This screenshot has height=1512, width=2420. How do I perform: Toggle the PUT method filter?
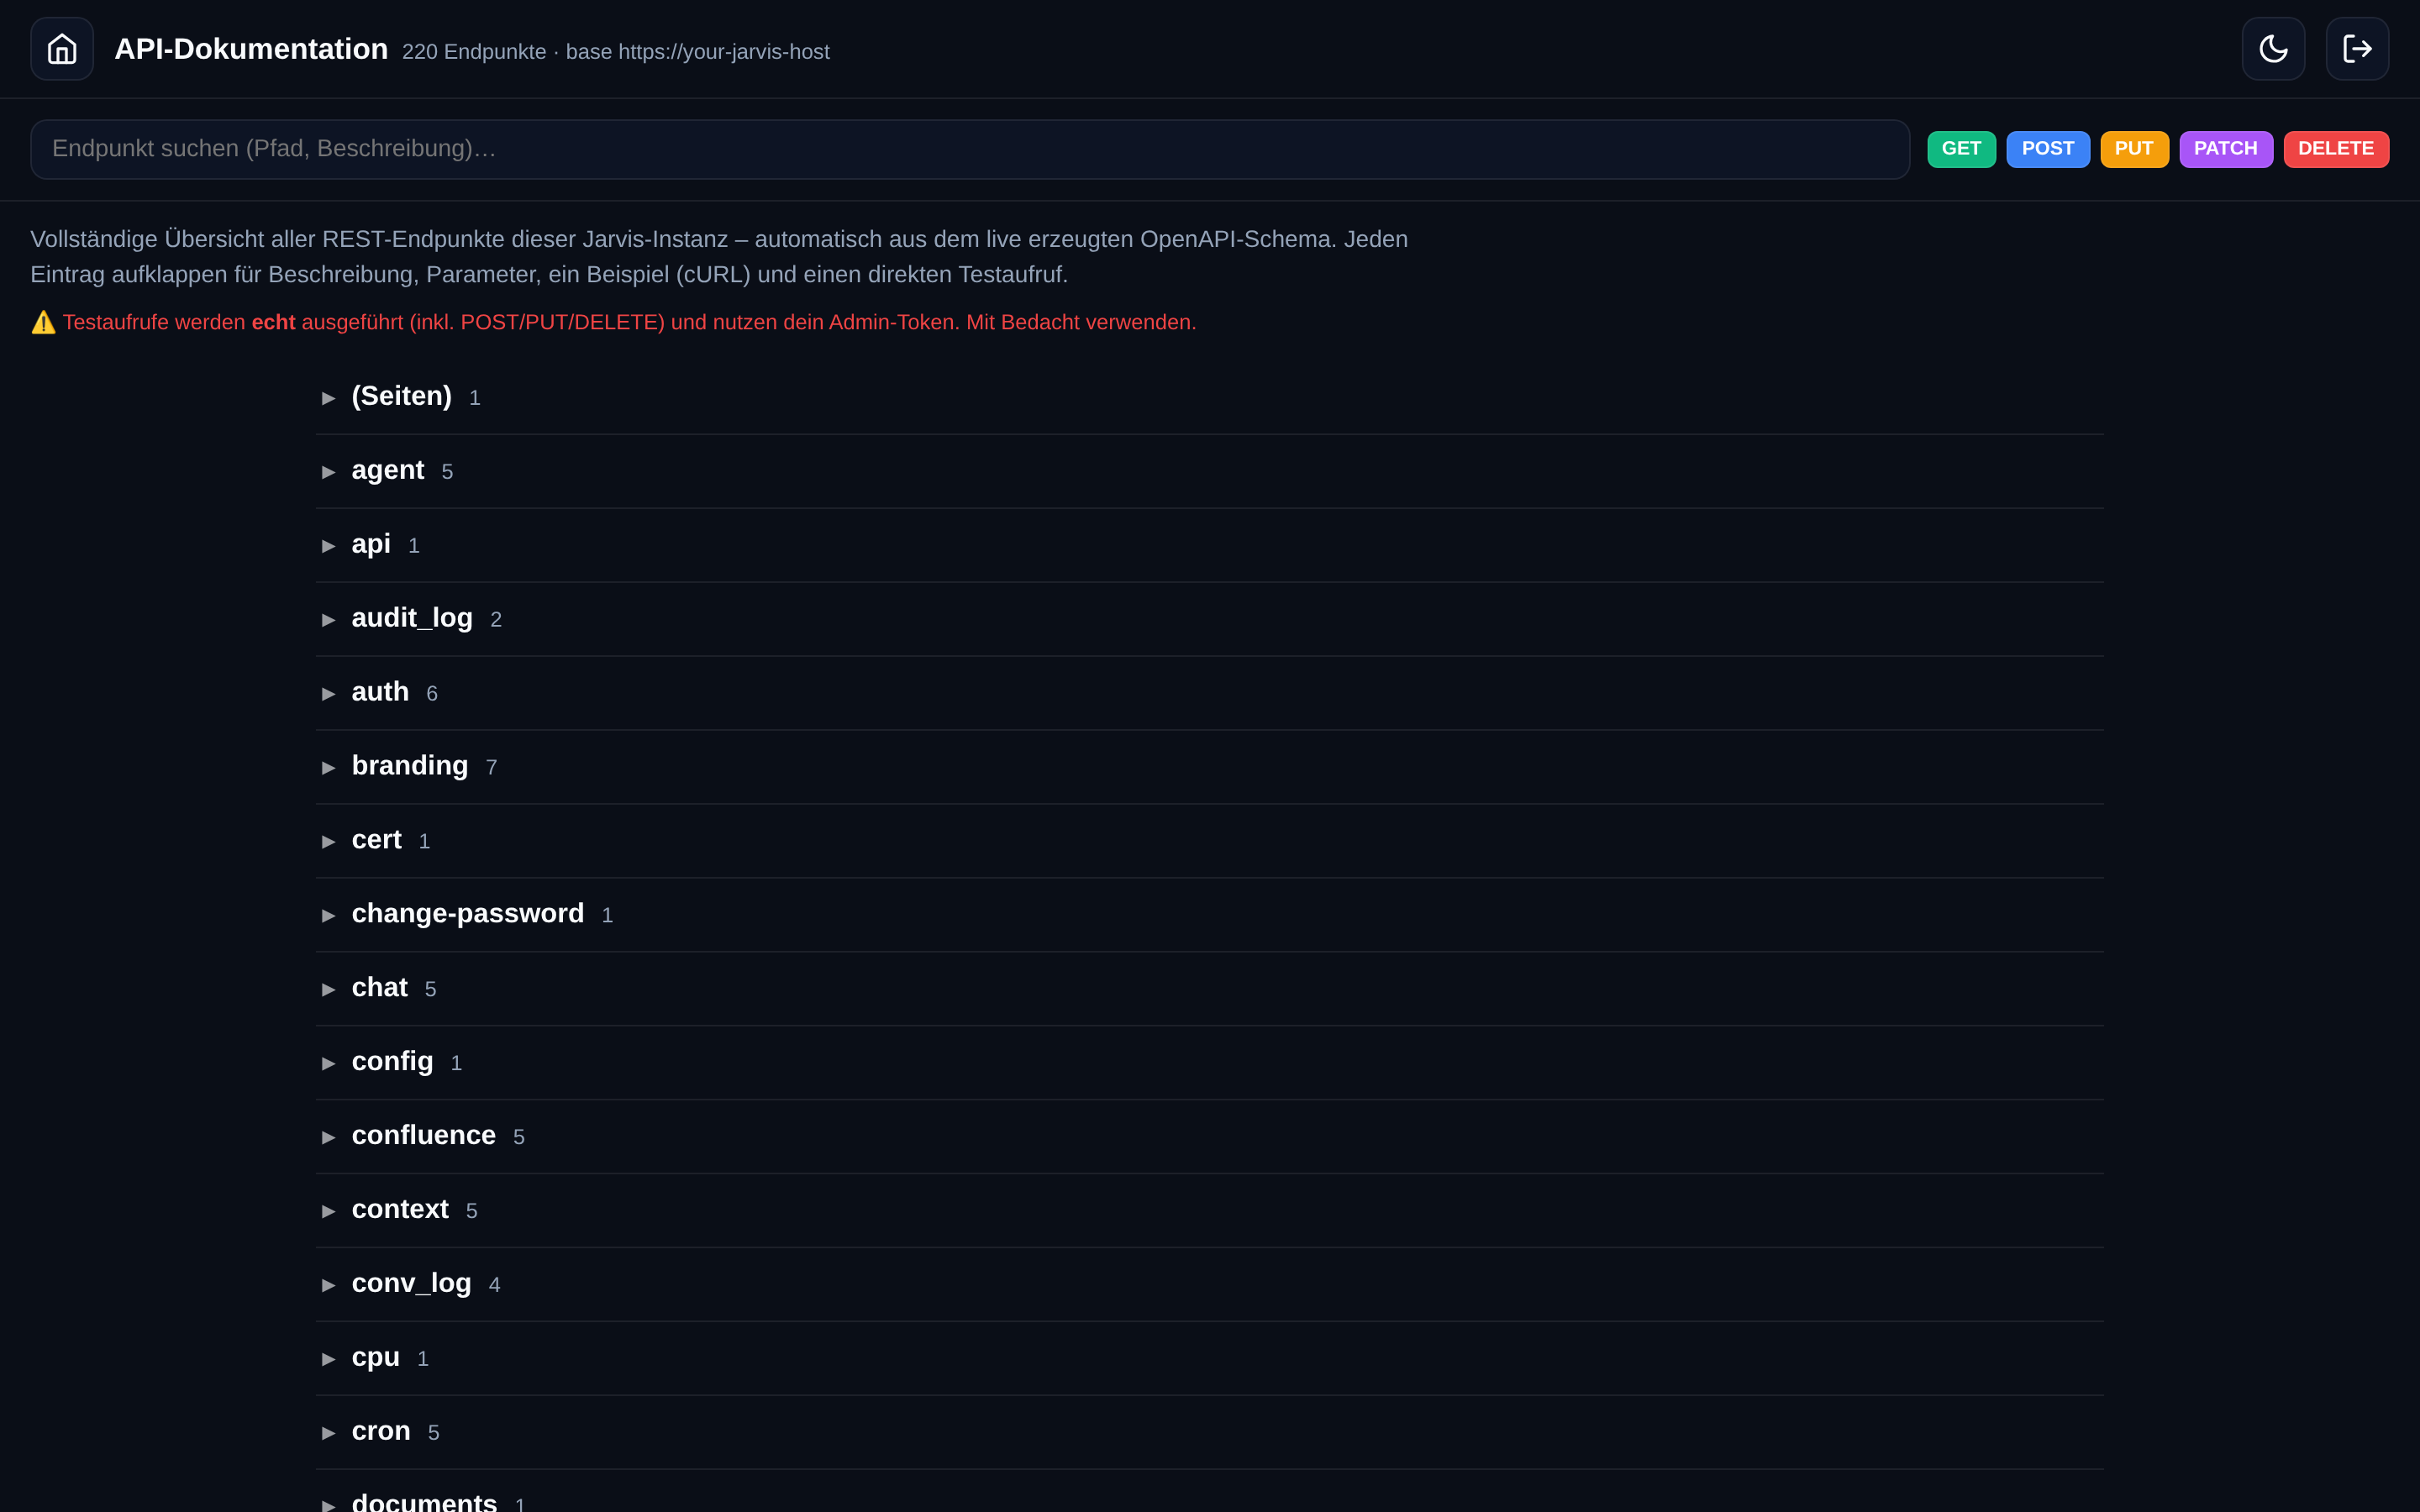pyautogui.click(x=2134, y=149)
